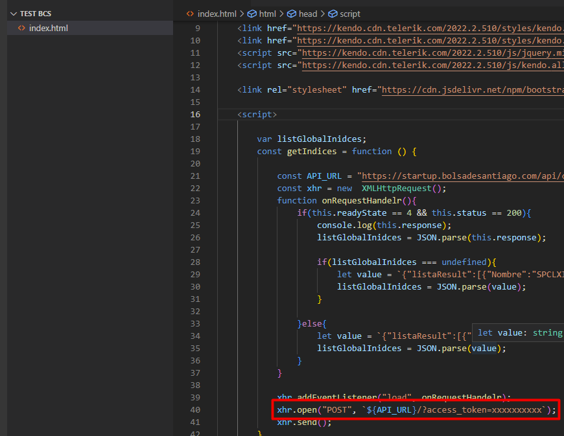Select the script breadcrumb segment
The image size is (564, 436).
point(349,14)
